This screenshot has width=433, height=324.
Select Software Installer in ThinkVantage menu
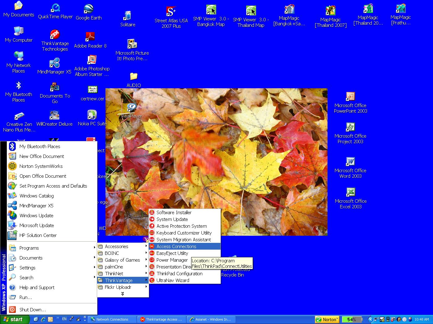(185, 212)
